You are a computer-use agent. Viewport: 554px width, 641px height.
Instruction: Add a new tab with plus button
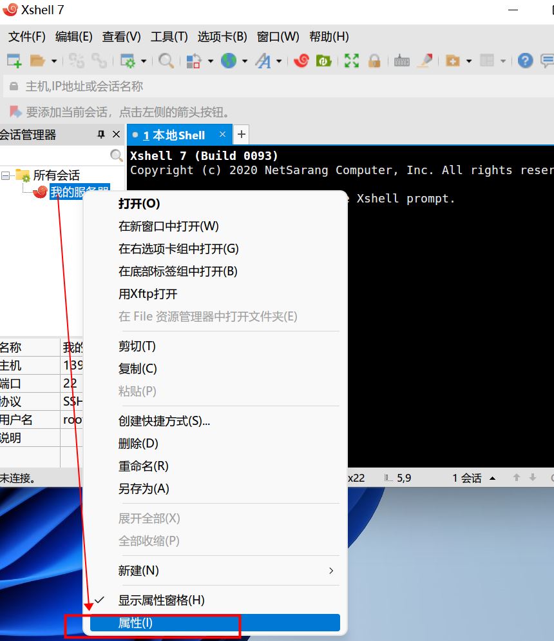click(x=242, y=134)
